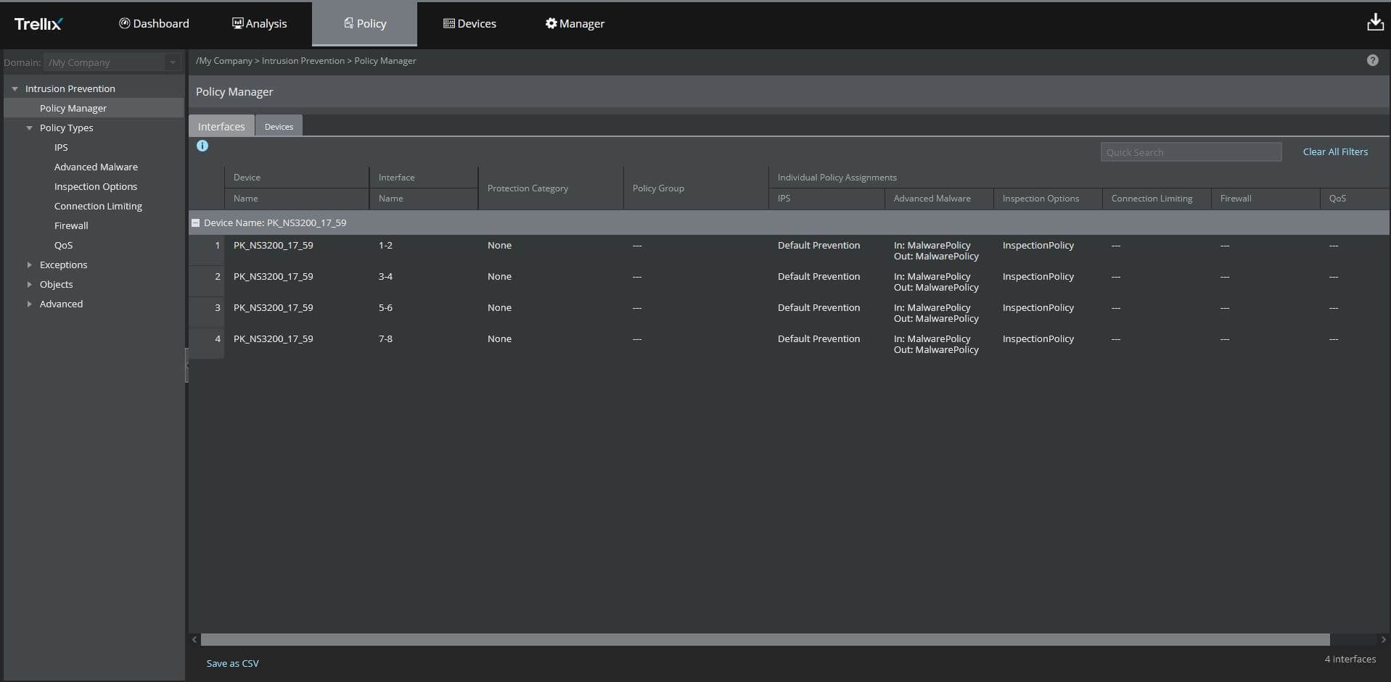Open the Manager menu
Screen dimensions: 1391x682
tap(575, 24)
